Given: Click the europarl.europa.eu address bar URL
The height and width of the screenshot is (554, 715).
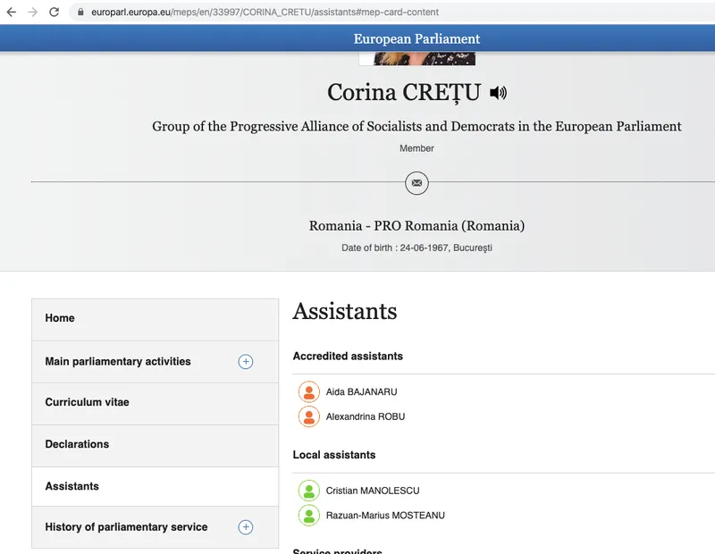Looking at the screenshot, I should [265, 12].
